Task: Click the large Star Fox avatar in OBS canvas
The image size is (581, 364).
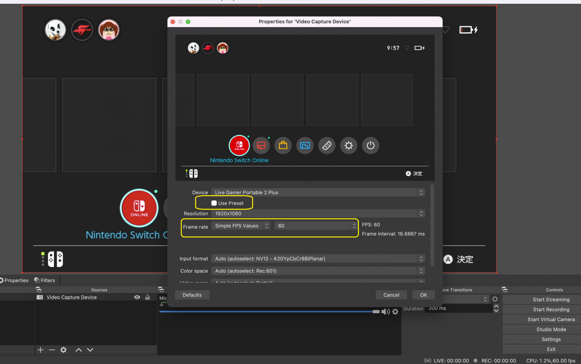Action: [x=82, y=30]
